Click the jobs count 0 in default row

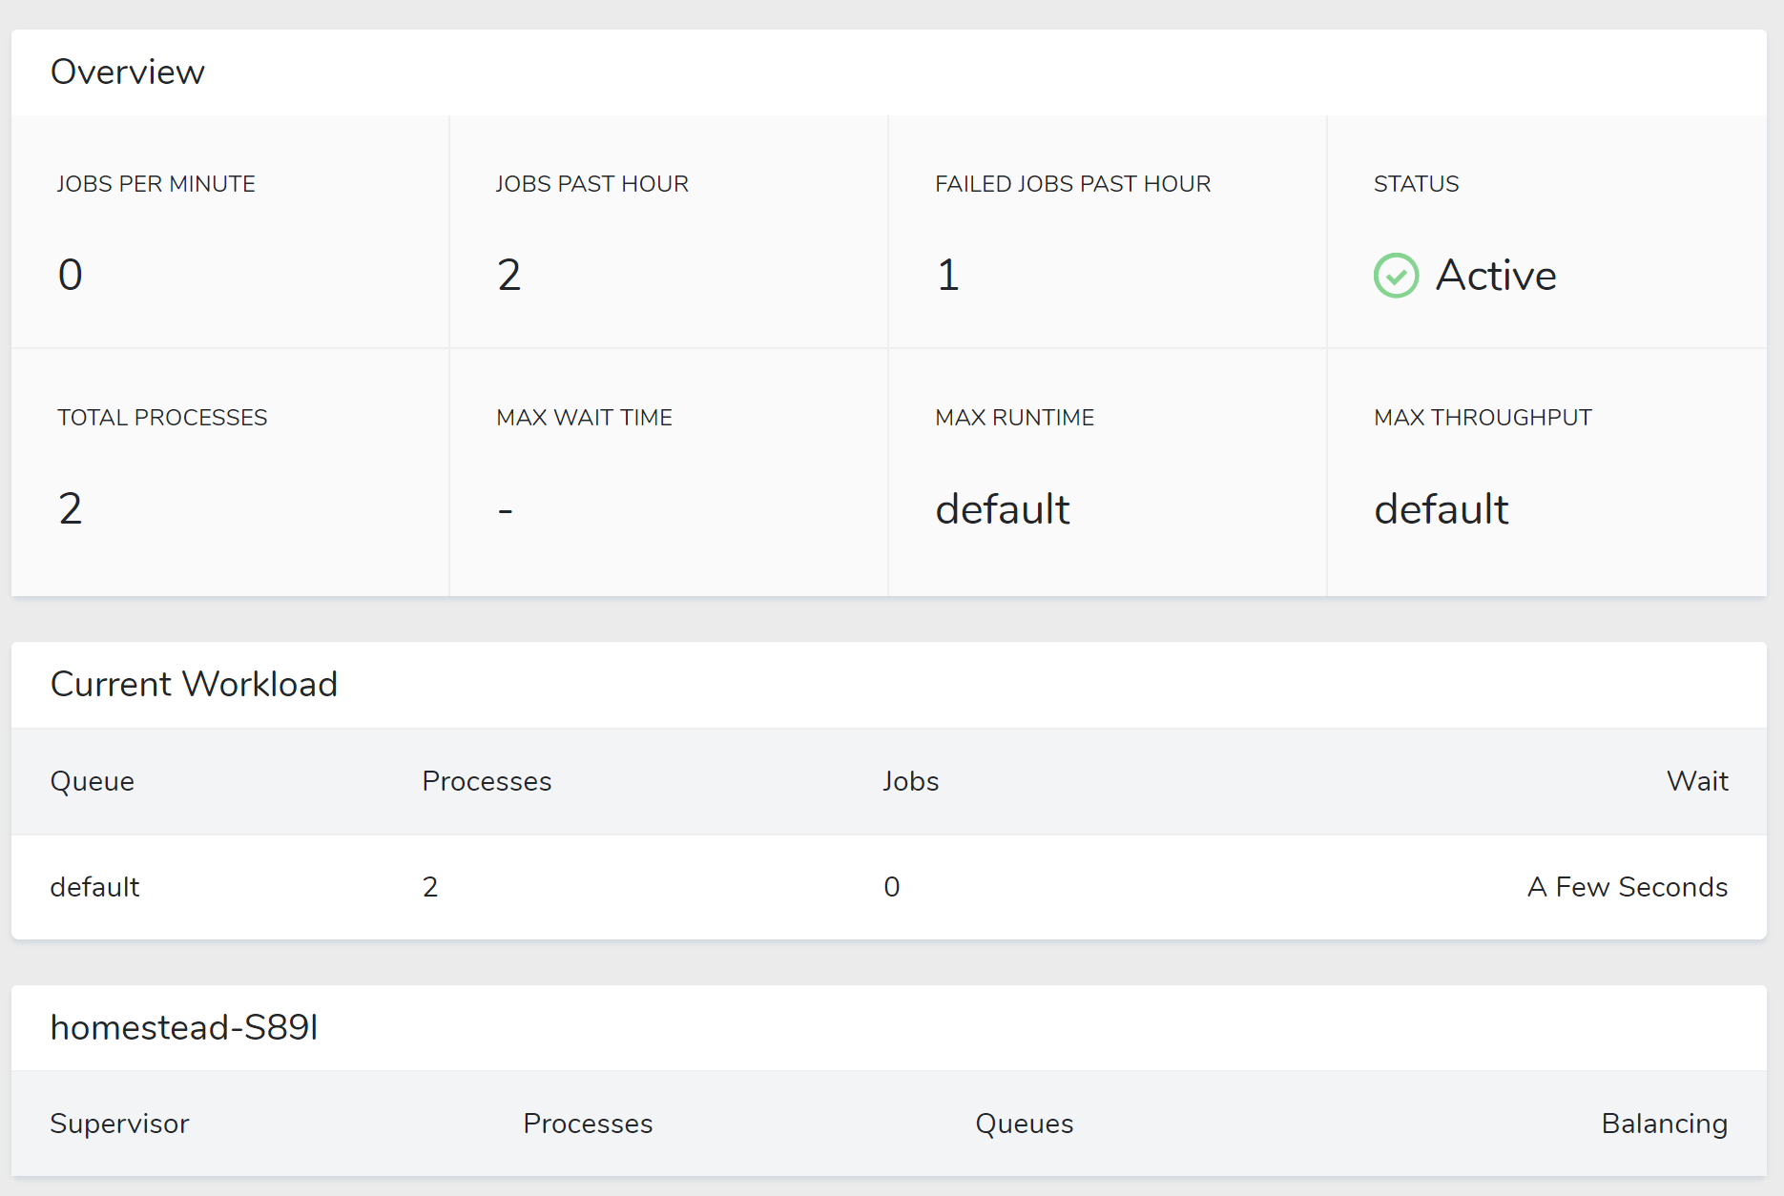coord(892,887)
